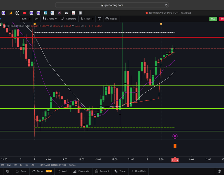The image size is (224, 175).
Task: Set range to 3M
Action: (x=9, y=165)
